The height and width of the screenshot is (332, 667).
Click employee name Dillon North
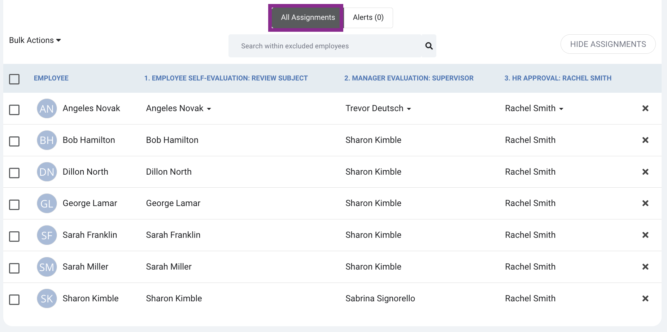click(x=85, y=172)
